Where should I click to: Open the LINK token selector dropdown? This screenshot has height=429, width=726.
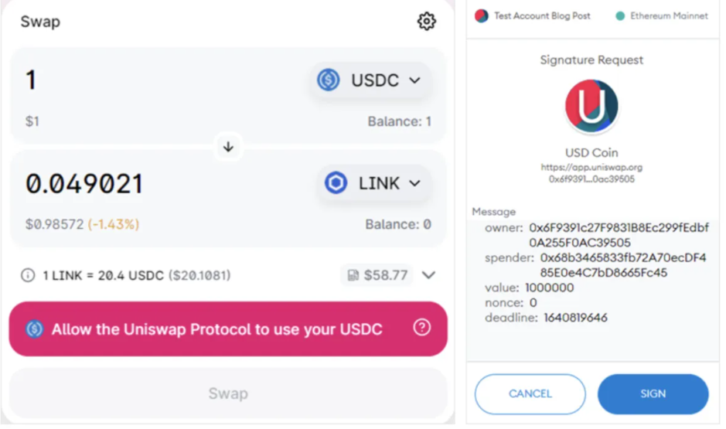(373, 182)
